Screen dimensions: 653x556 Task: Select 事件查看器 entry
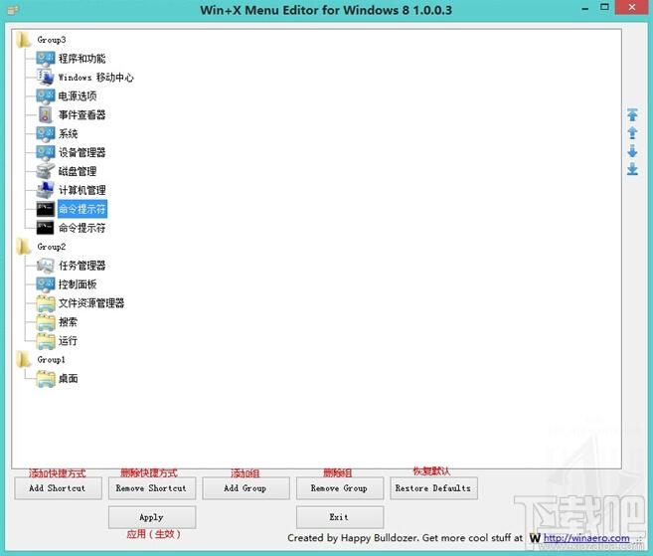pyautogui.click(x=82, y=115)
